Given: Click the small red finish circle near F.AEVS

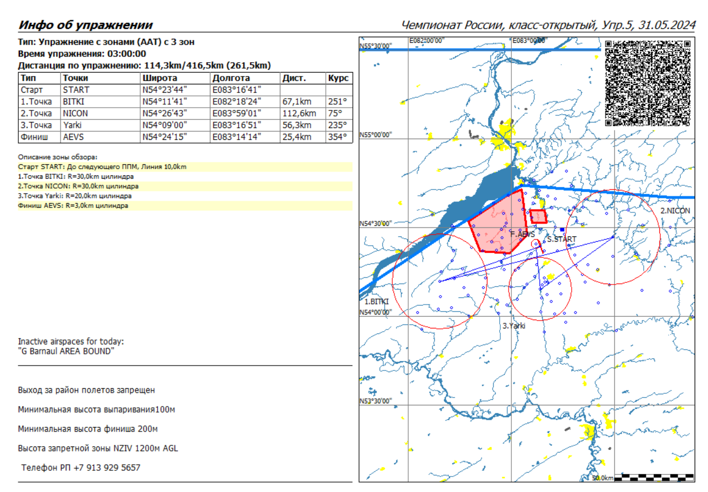Looking at the screenshot, I should [x=536, y=244].
